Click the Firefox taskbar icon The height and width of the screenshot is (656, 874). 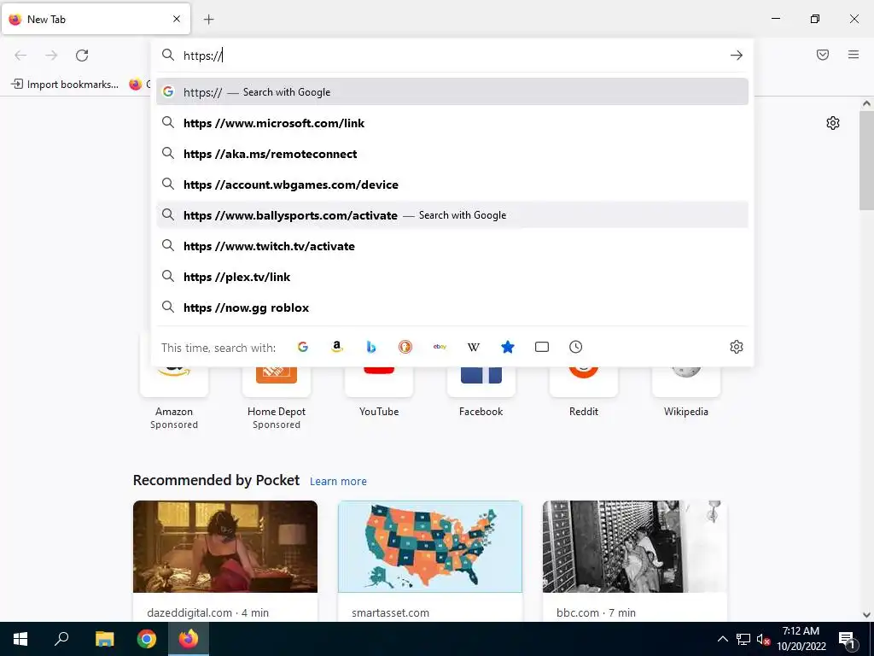coord(189,639)
